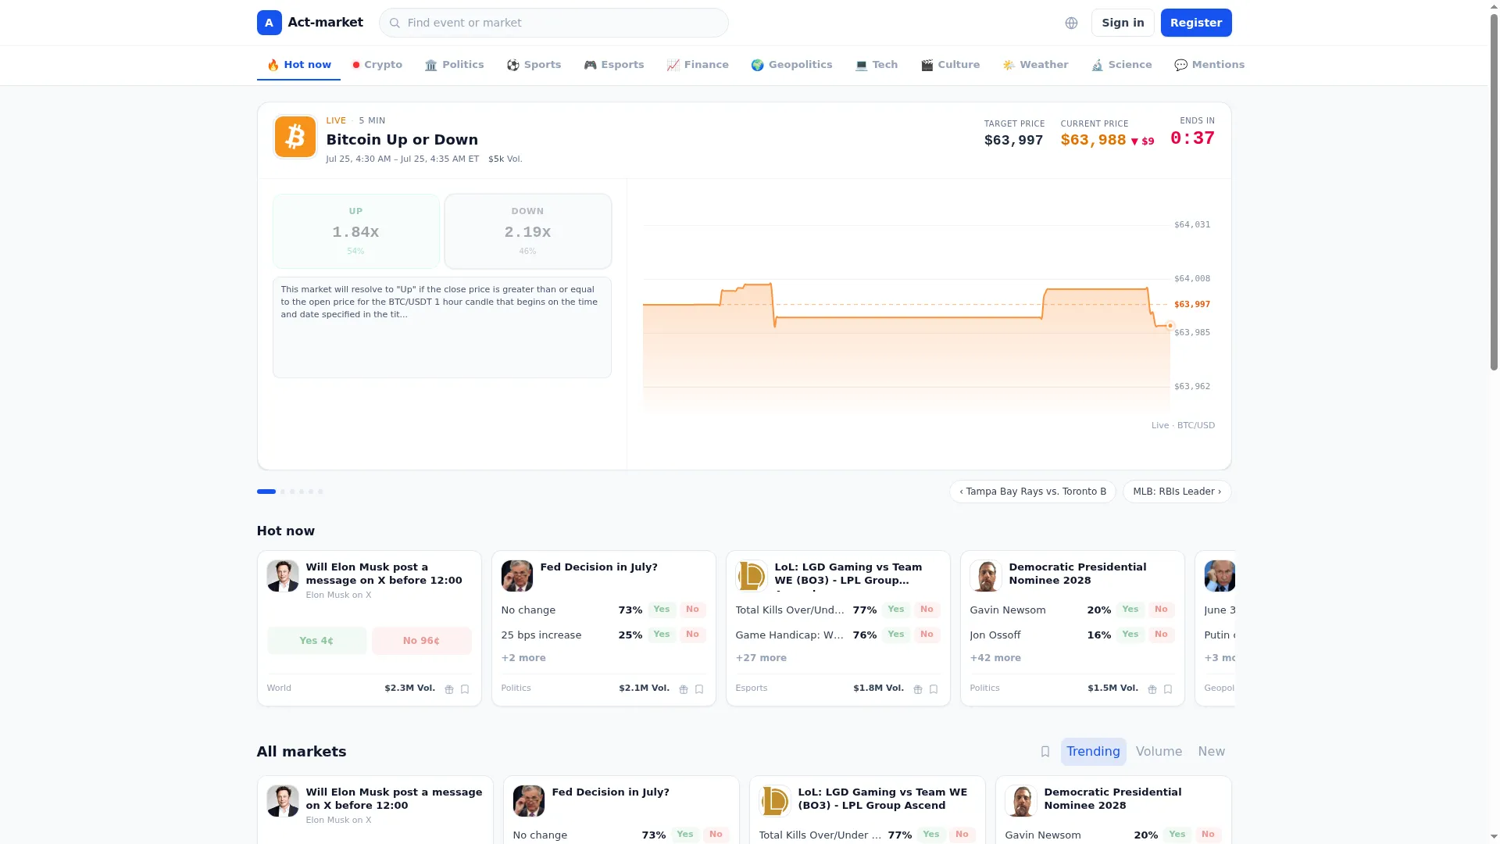Click the Bitcoin logo icon
Viewport: 1500px width, 844px height.
[x=295, y=137]
